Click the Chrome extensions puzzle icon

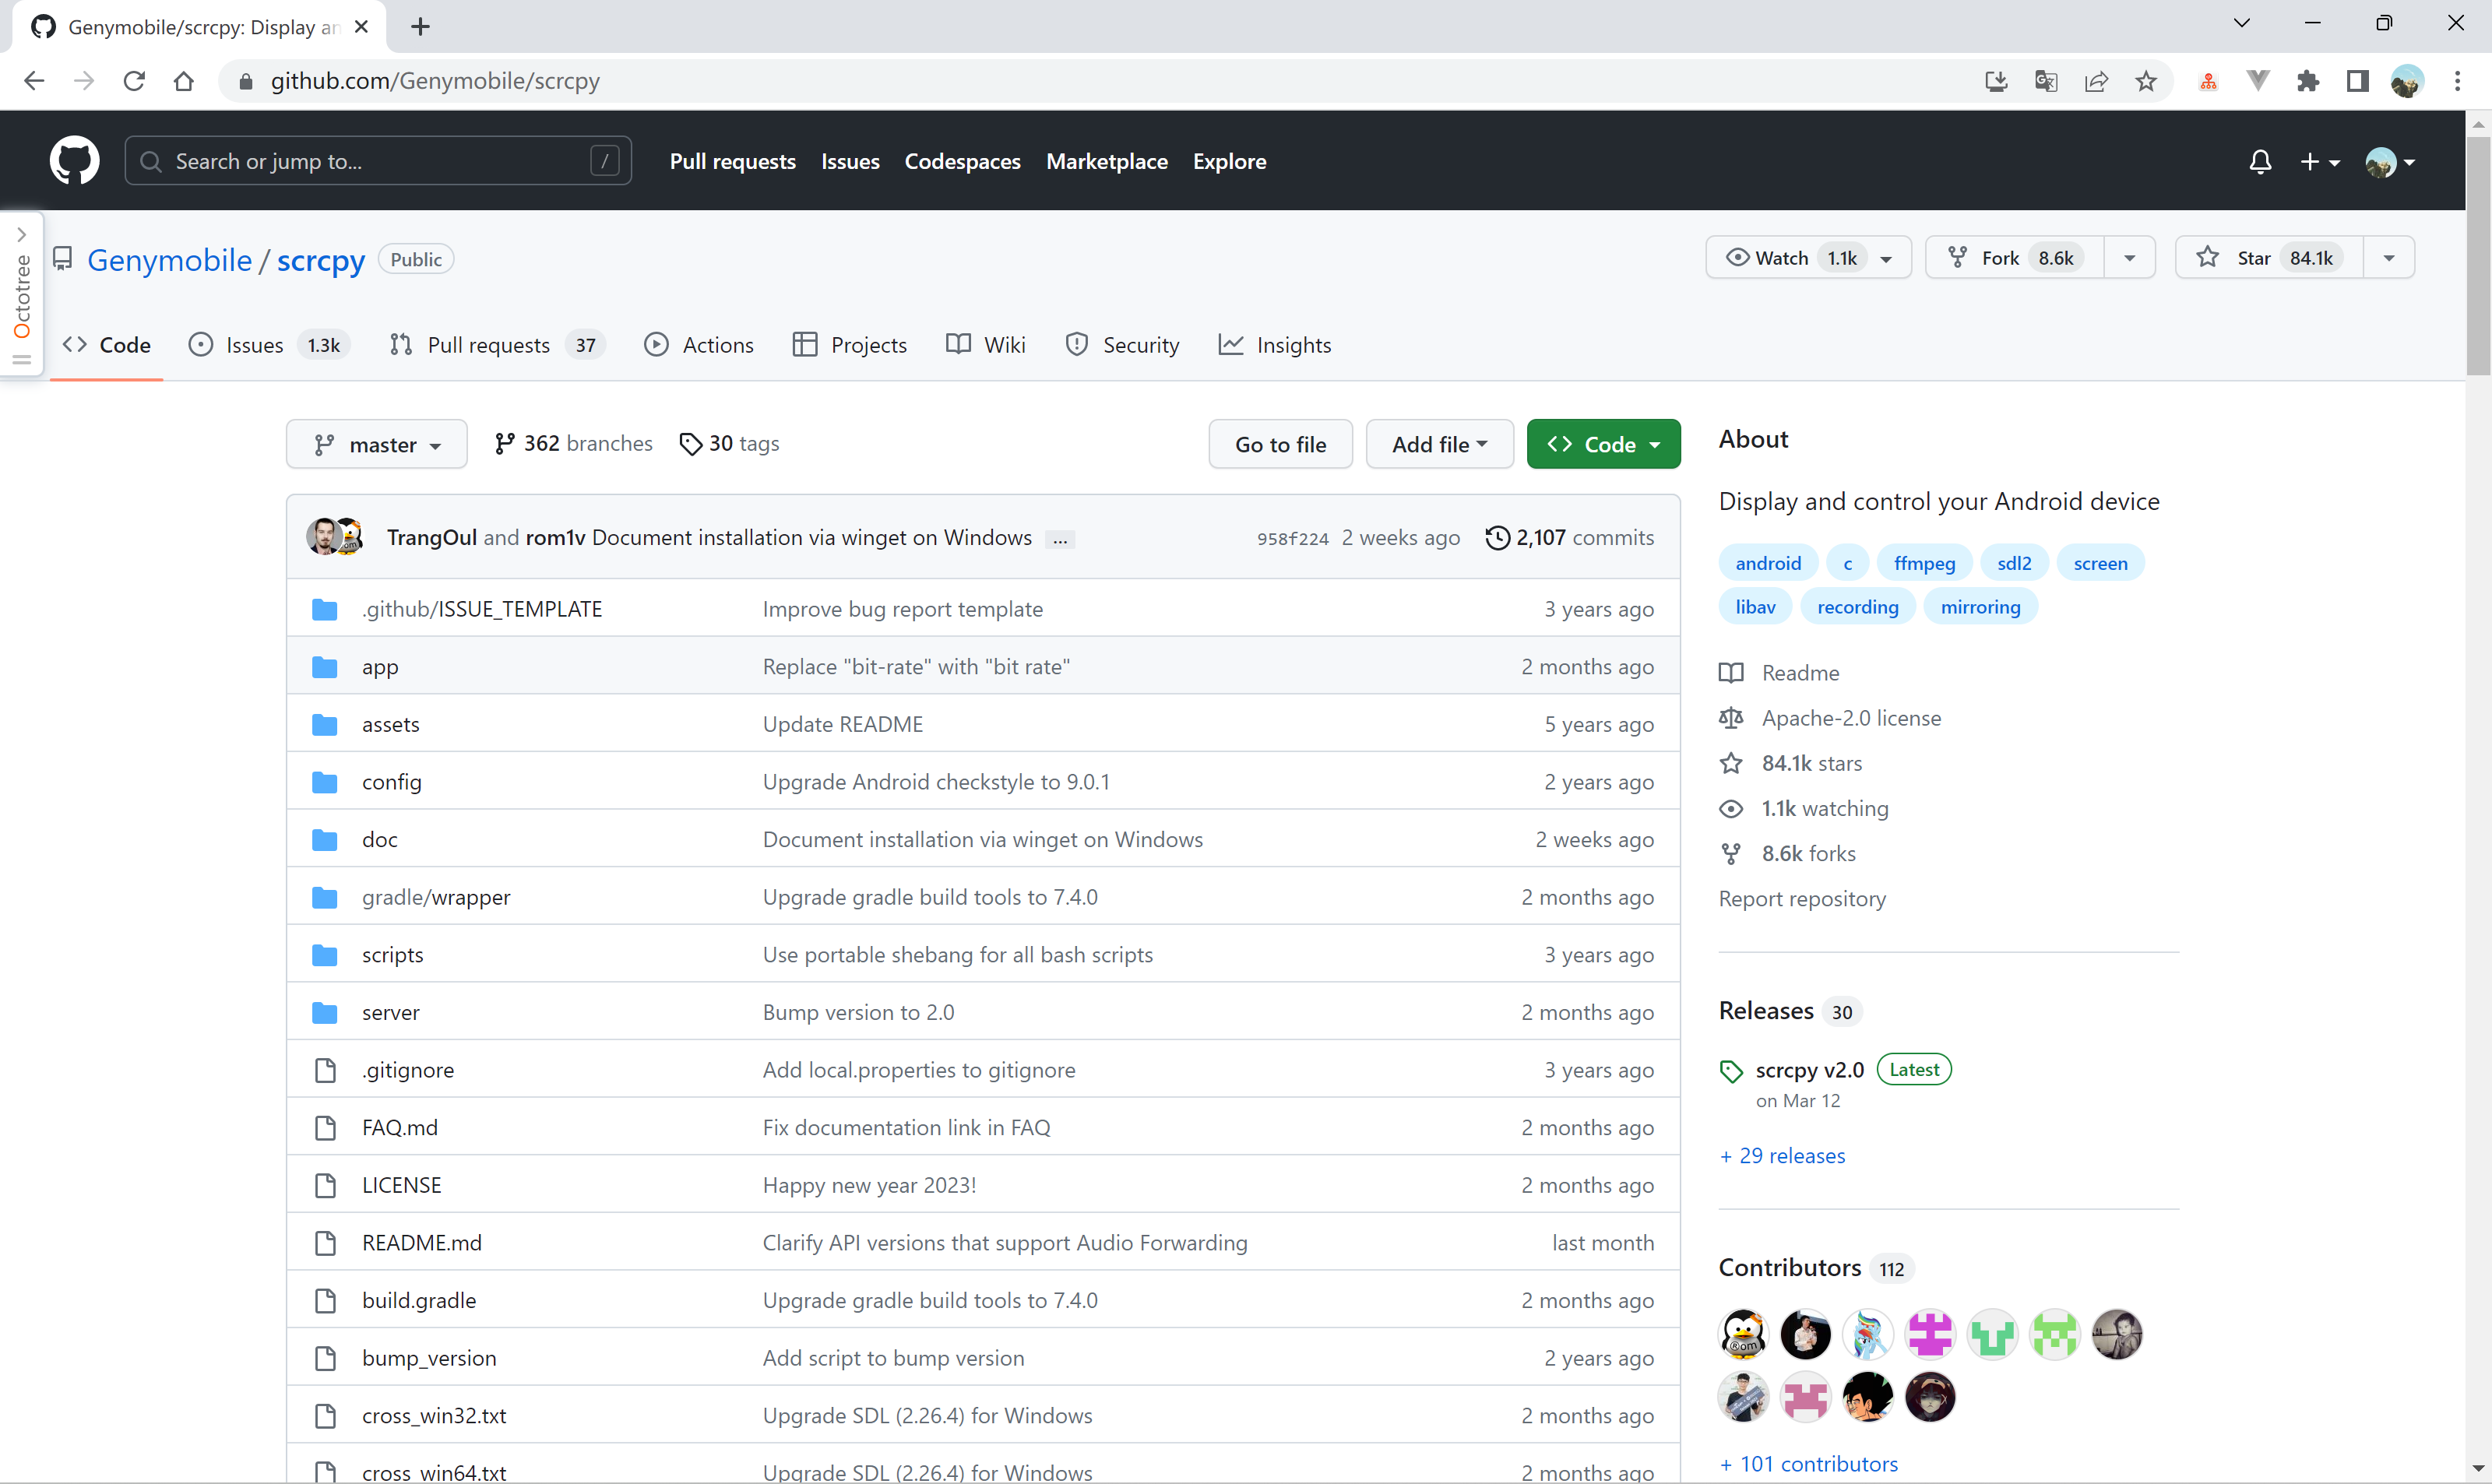(2307, 81)
